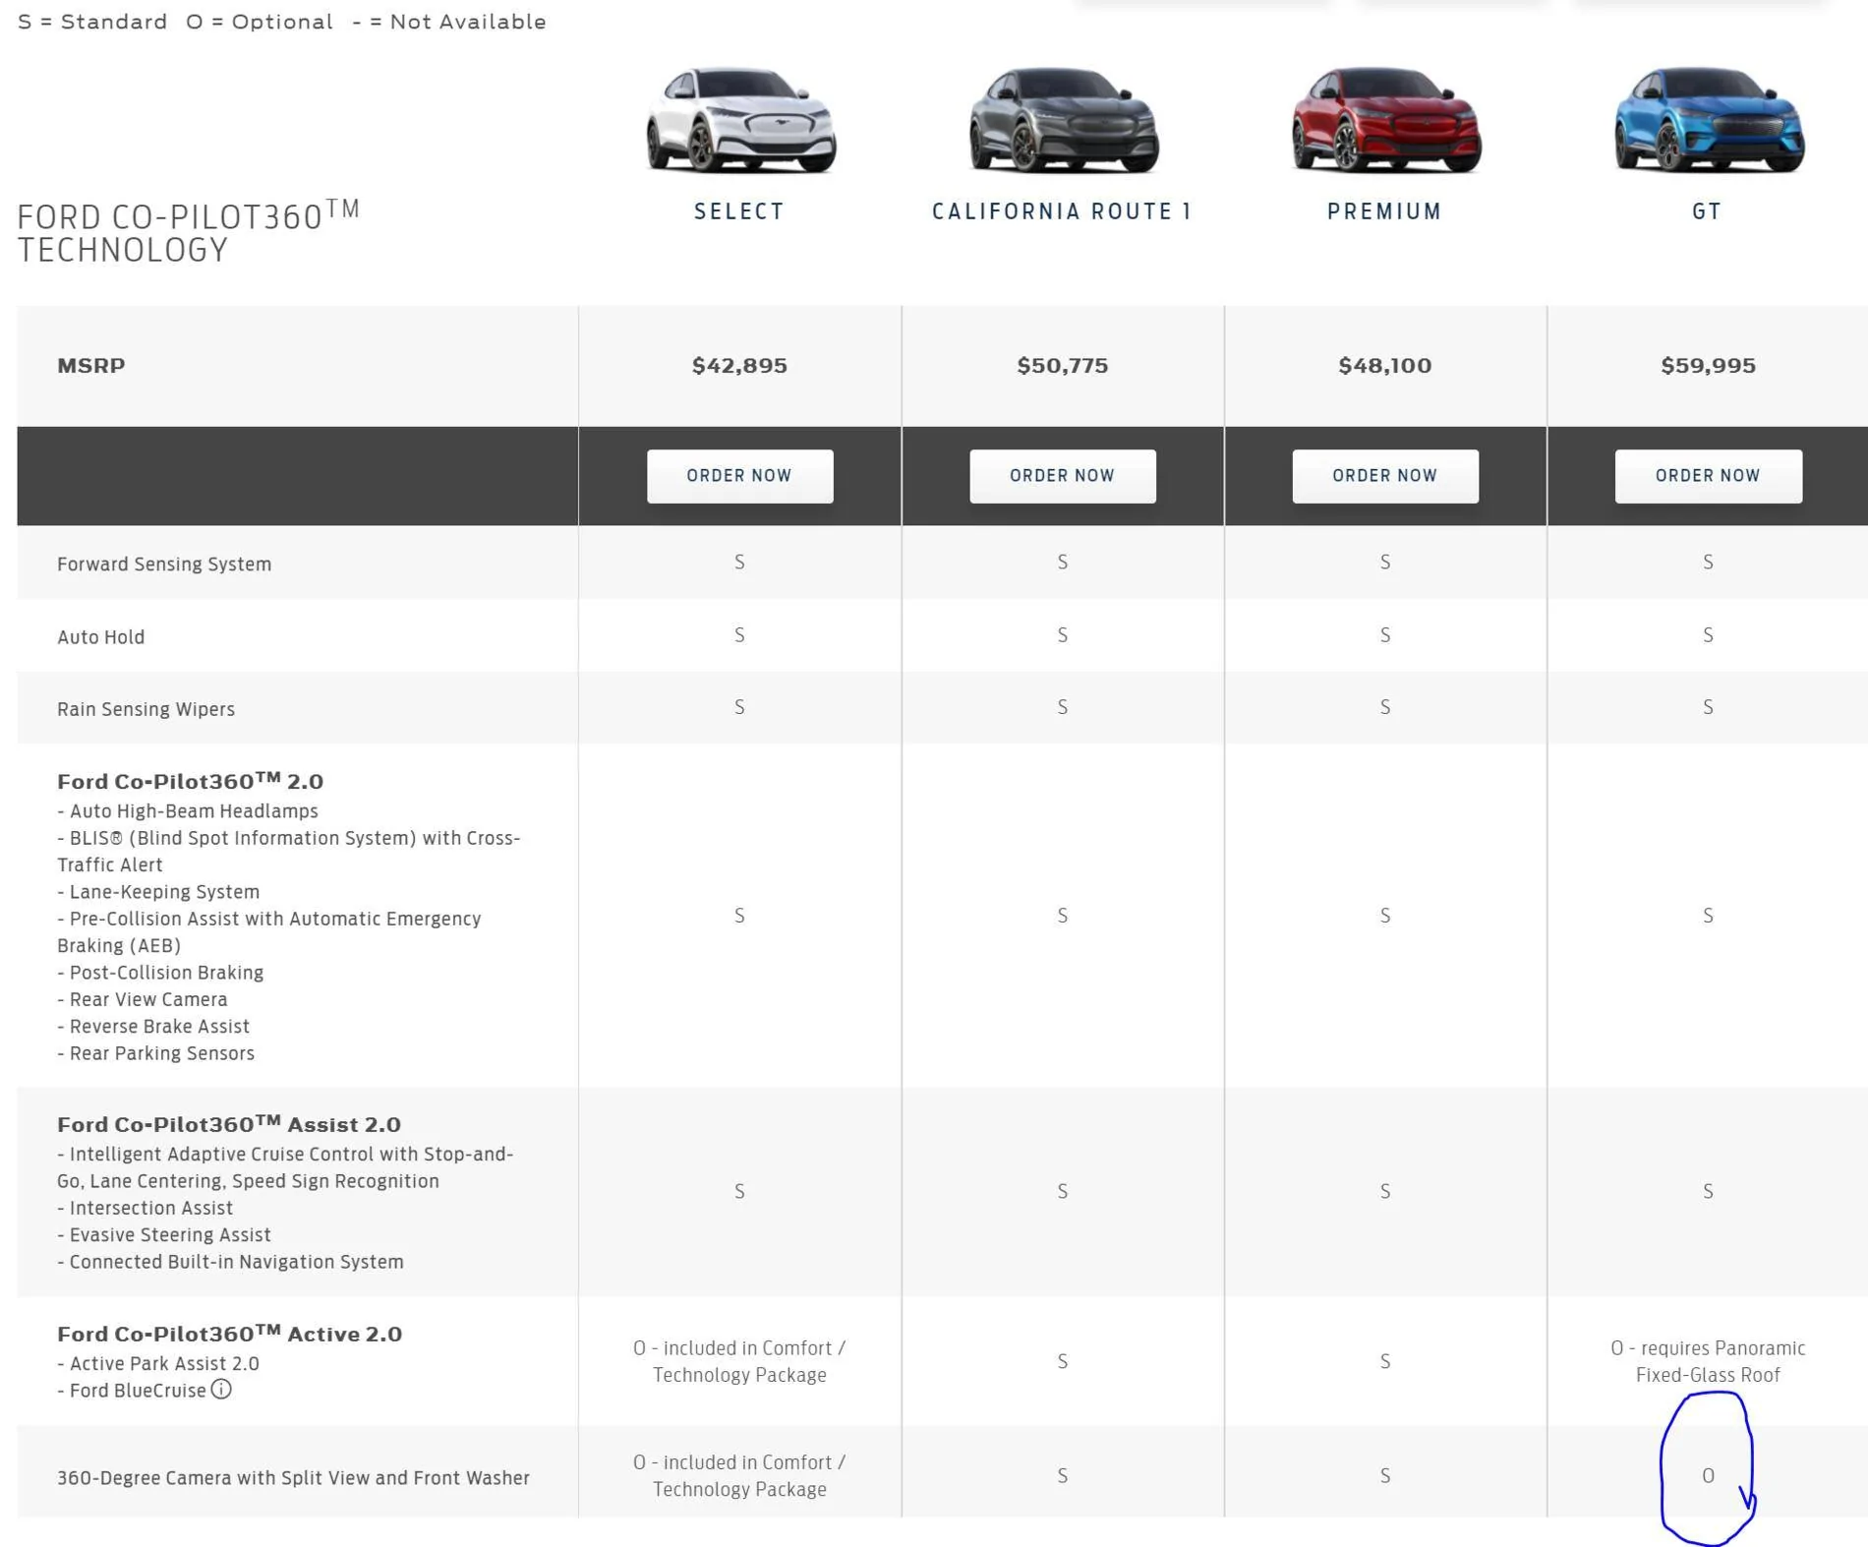The height and width of the screenshot is (1547, 1868).
Task: Click the PREMIUM trim heading
Action: 1384,211
